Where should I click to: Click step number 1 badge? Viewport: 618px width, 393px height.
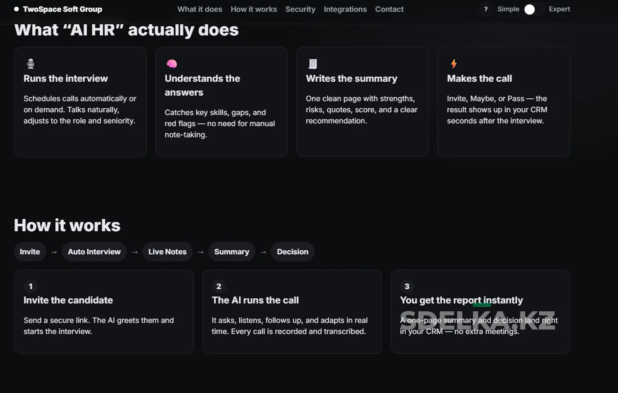(31, 286)
